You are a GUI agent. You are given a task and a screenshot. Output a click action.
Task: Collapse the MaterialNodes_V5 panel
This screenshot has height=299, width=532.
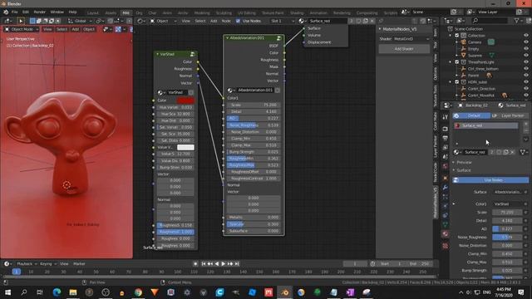380,29
